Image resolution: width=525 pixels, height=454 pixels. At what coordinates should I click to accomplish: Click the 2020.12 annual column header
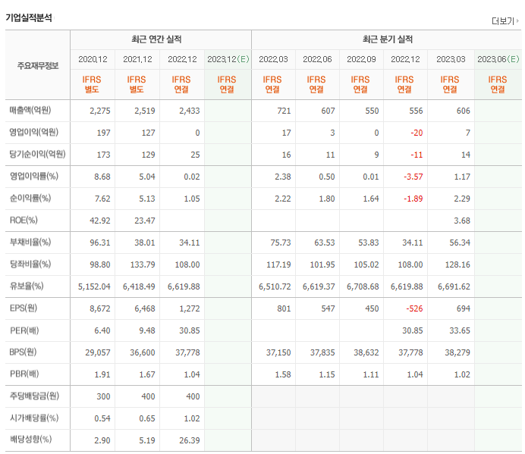(93, 59)
